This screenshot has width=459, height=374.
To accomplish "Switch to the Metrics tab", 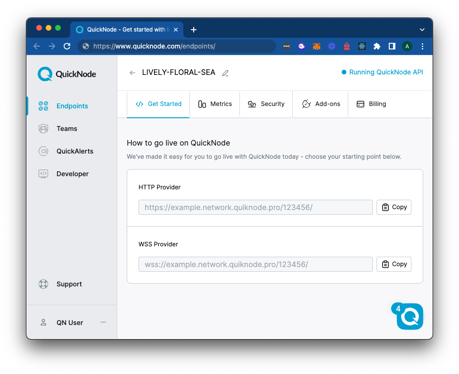I will pos(215,104).
